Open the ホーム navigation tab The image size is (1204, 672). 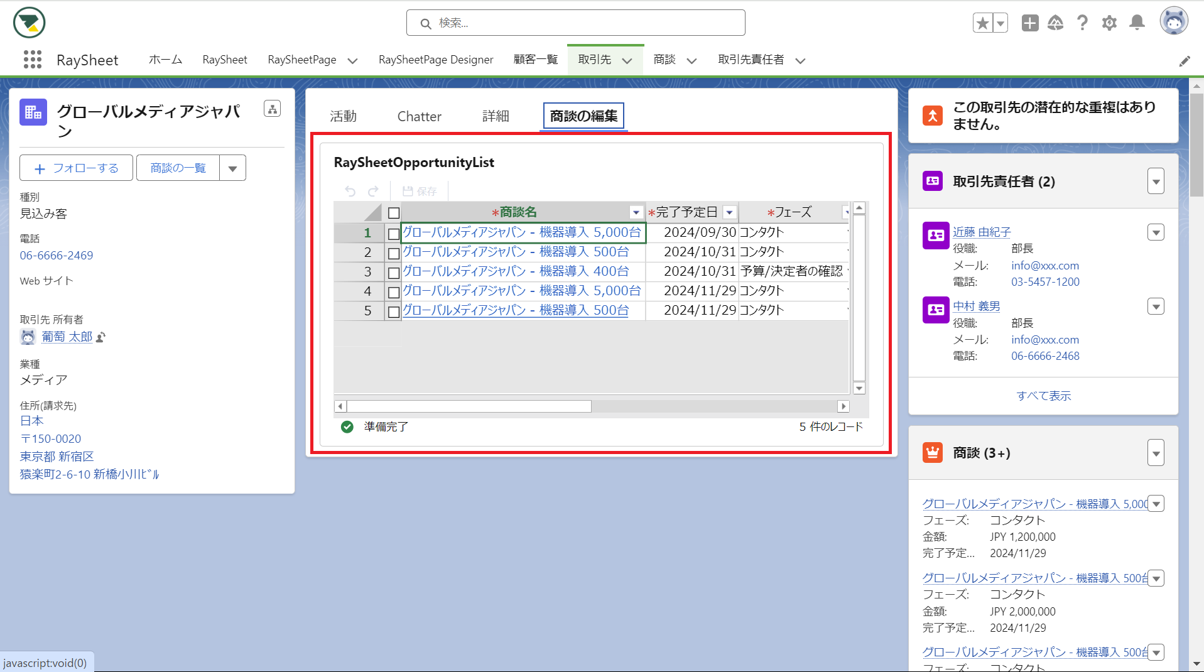[x=165, y=60]
